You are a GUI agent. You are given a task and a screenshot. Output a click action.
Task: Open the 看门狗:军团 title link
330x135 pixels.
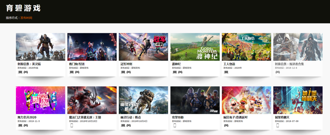coord(77,64)
